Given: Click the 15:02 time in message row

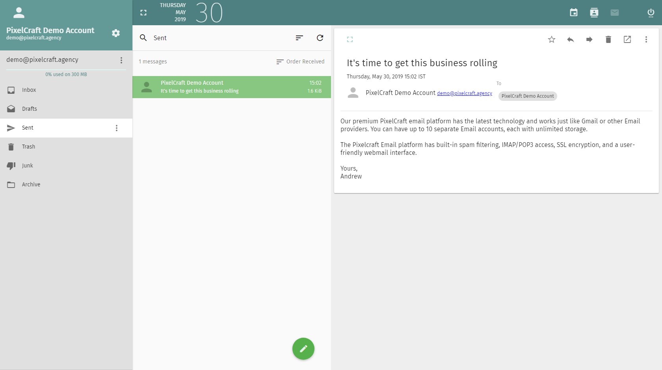Looking at the screenshot, I should (x=315, y=83).
